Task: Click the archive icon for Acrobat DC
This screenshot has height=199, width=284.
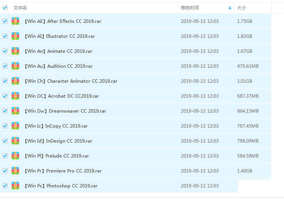Action: pyautogui.click(x=15, y=96)
